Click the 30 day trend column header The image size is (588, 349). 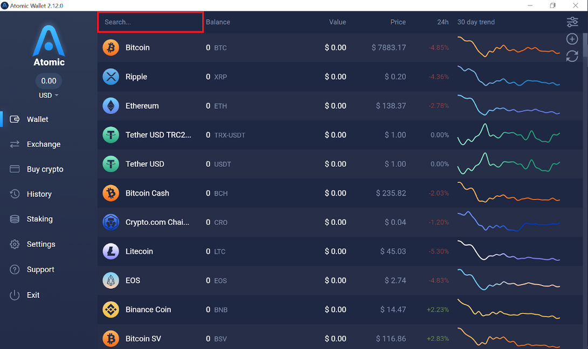tap(476, 22)
